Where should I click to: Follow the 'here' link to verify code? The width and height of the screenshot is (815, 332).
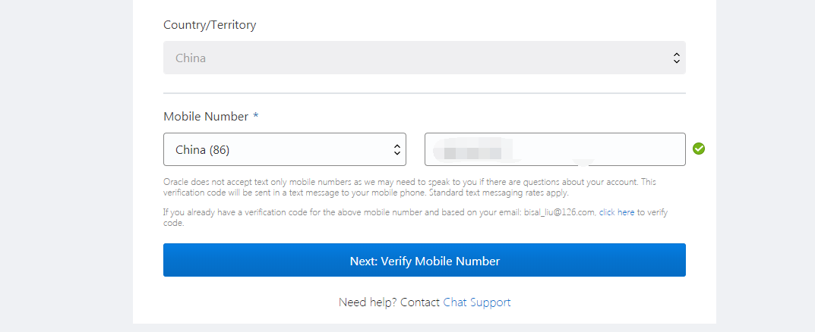[626, 212]
